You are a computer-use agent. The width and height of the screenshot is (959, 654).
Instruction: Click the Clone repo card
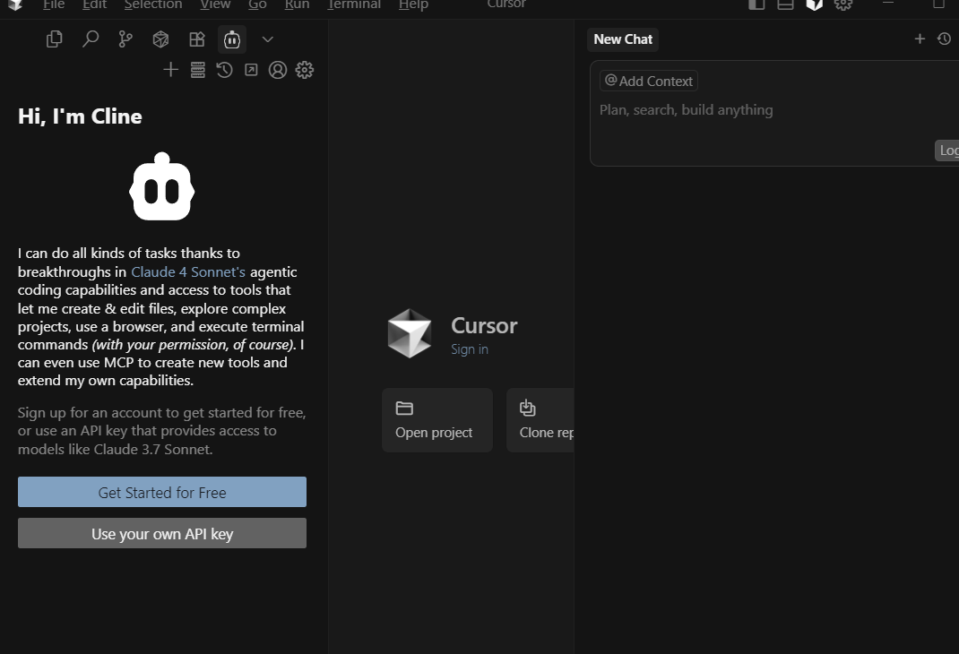point(540,420)
